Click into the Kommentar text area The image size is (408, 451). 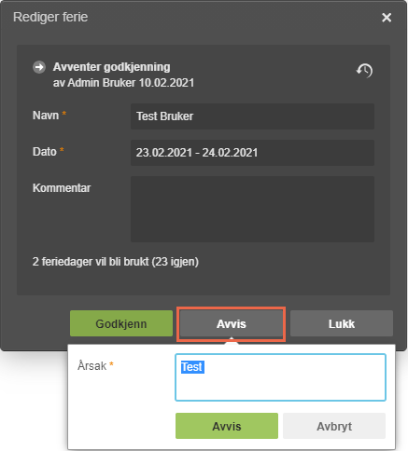[252, 209]
